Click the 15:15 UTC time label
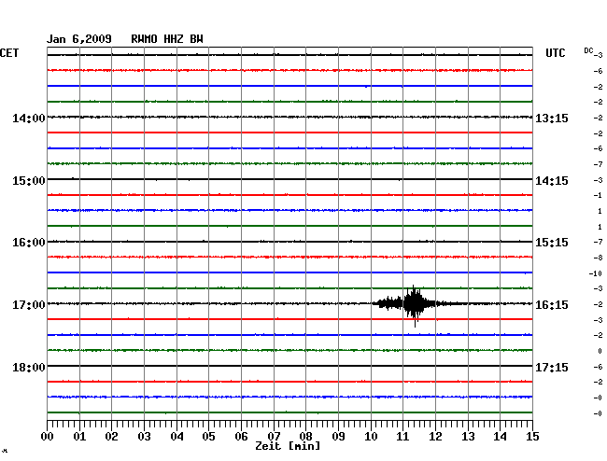607x461 pixels. coord(552,243)
